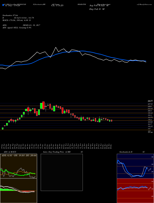This screenshot has width=154, height=203.
Task: Click the blue Stochastics chart panel
Action: point(135,166)
